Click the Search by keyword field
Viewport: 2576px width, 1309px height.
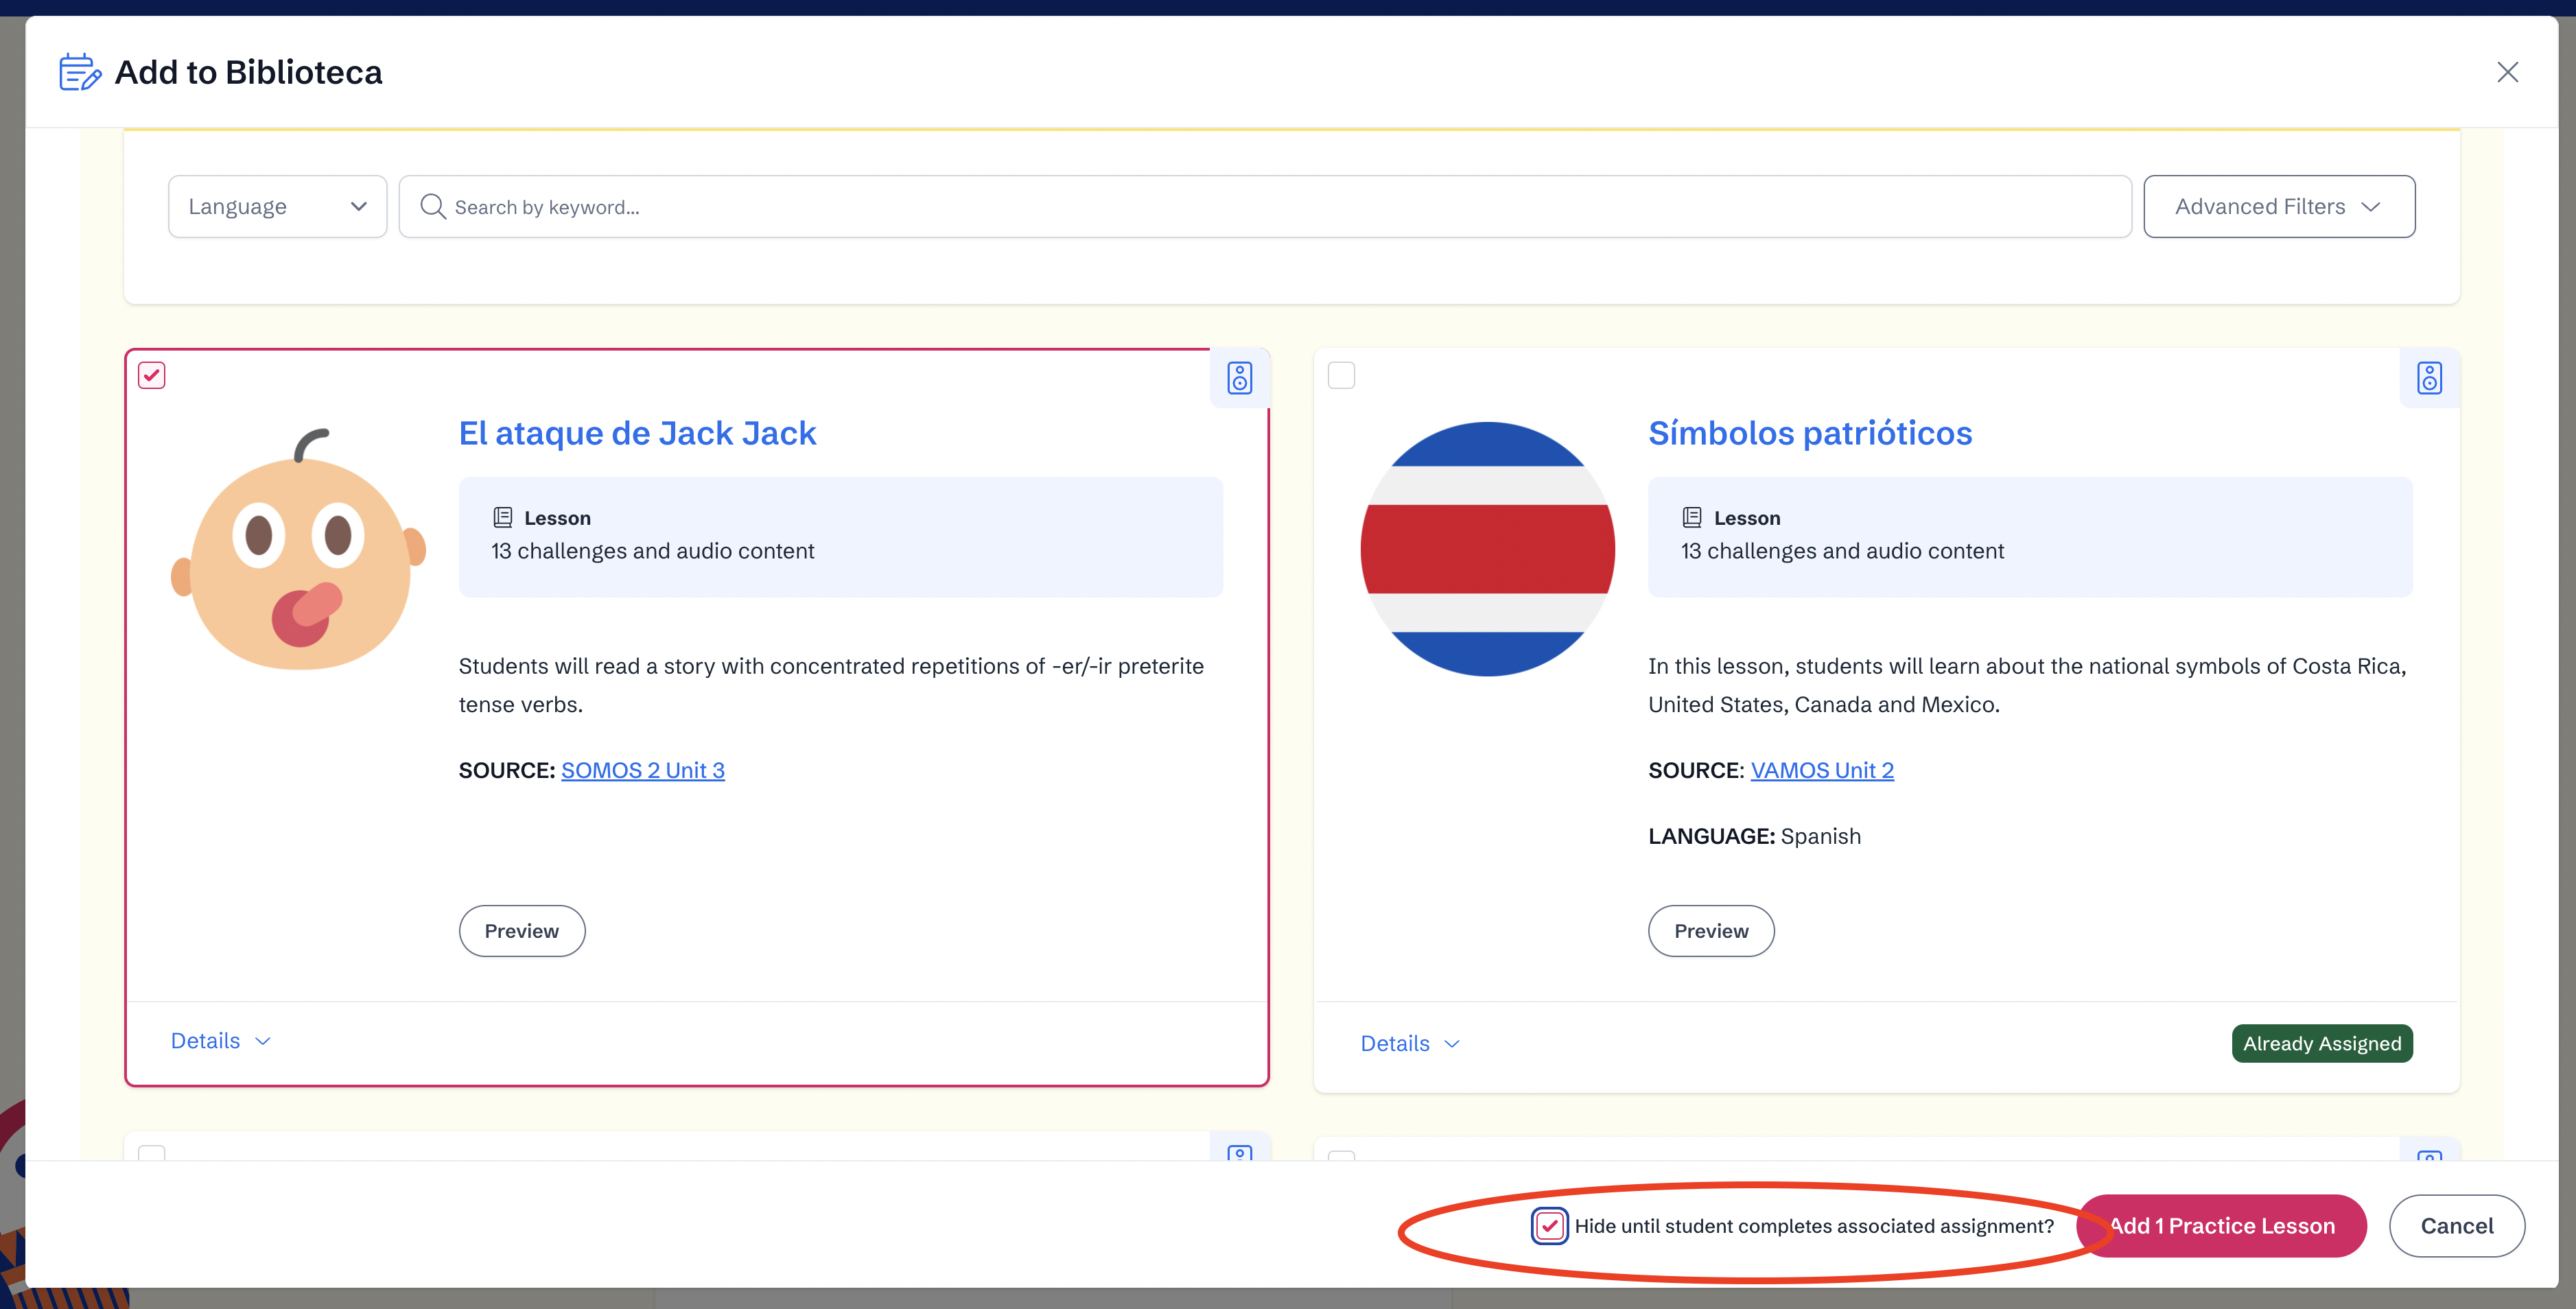click(x=1280, y=206)
